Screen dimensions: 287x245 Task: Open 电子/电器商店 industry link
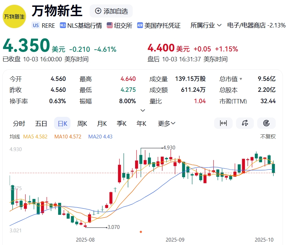[246, 25]
